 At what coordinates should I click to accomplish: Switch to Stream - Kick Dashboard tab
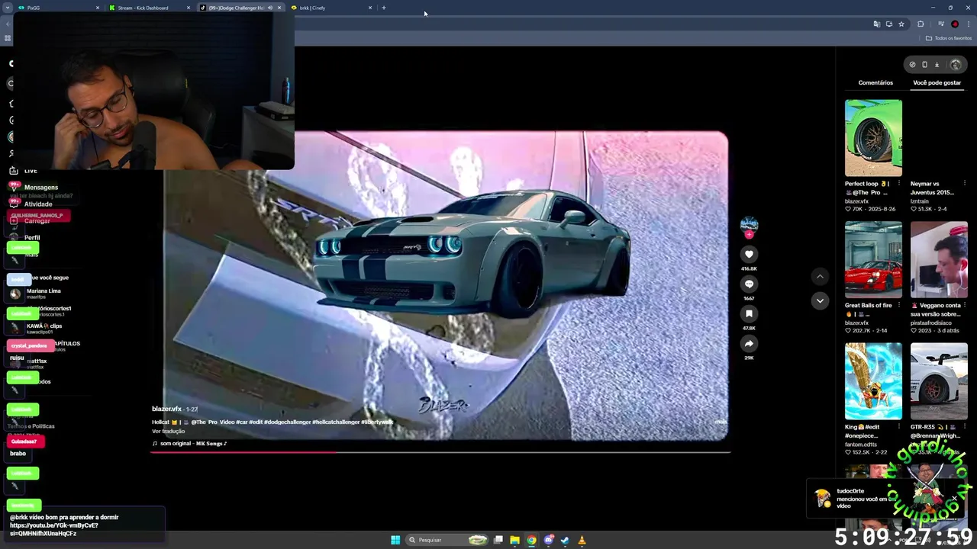tap(149, 8)
